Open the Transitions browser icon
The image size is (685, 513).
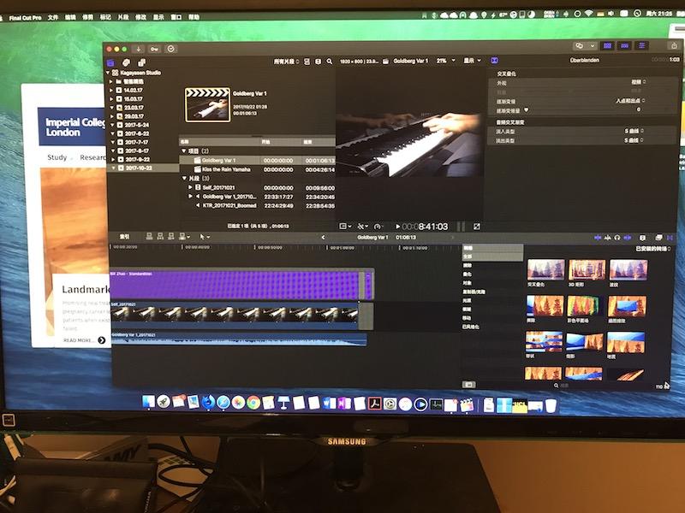coord(670,238)
